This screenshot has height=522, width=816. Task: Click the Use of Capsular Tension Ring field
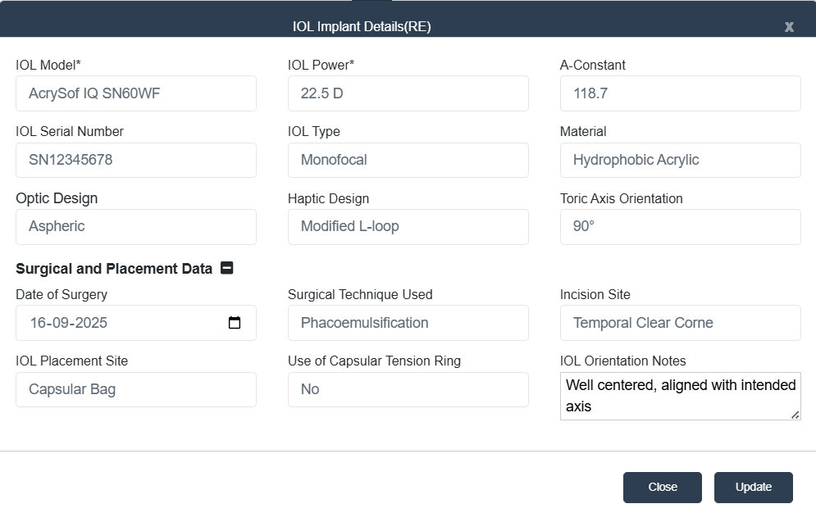[x=408, y=389]
